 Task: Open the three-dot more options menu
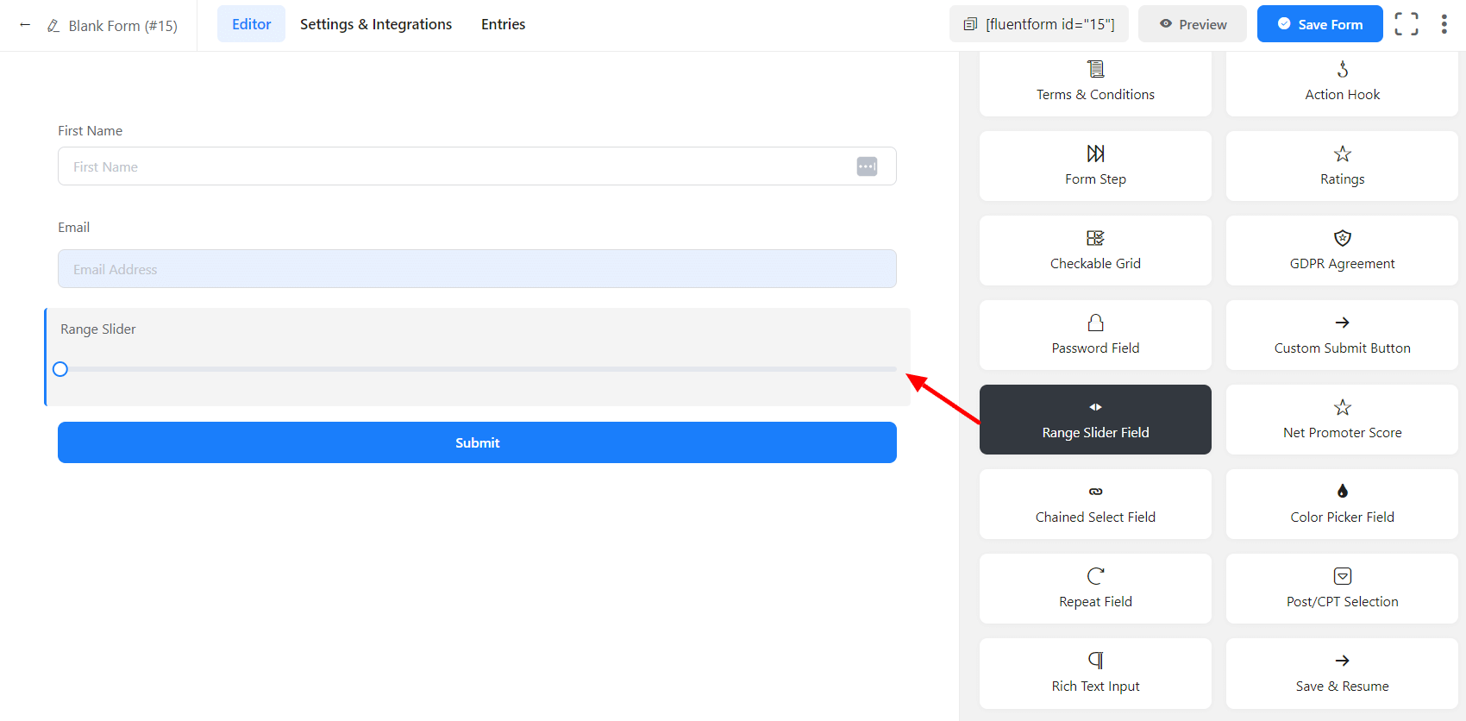tap(1444, 24)
